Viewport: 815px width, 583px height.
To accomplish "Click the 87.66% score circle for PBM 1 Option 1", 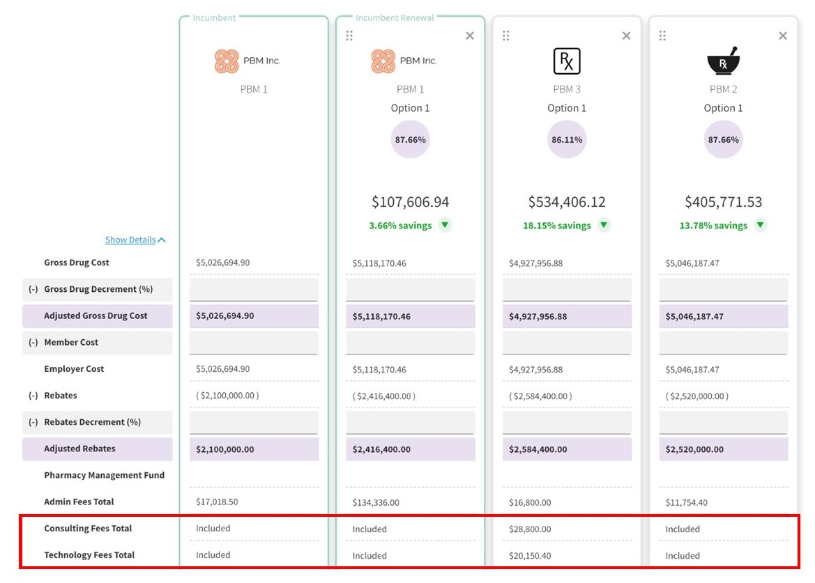I will (410, 139).
